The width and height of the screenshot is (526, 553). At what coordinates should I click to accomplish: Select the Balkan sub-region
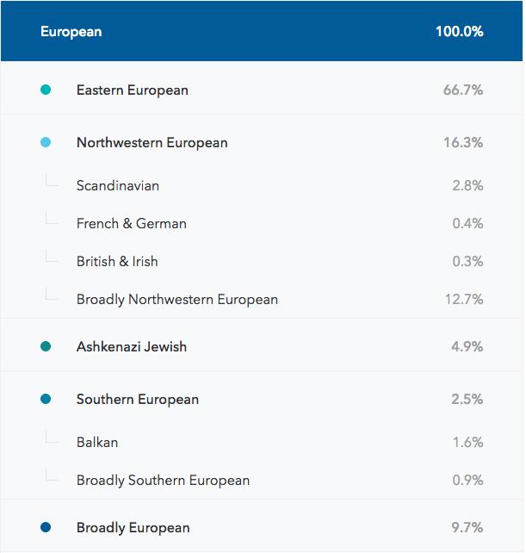point(262,442)
